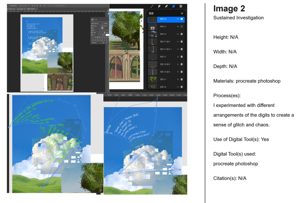Hide layer 图层 41 using its checkbox
Viewport: 305px width, 203px height.
pos(182,79)
